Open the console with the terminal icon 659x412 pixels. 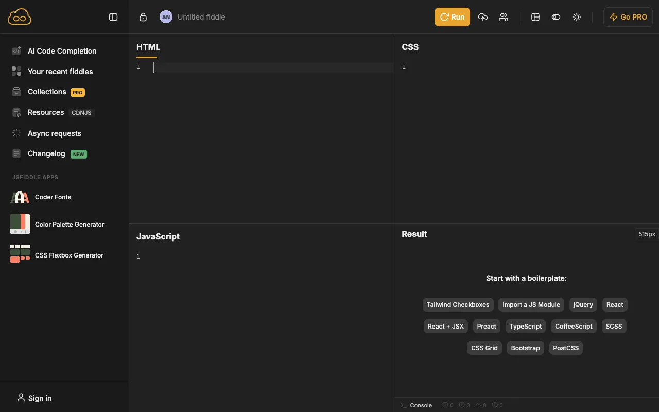403,405
